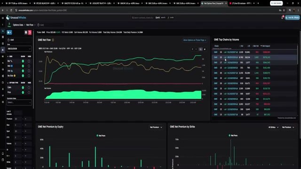Viewport: 301px width, 169px height.
Task: Bookmark the page with the star icon
Action: click(x=284, y=10)
